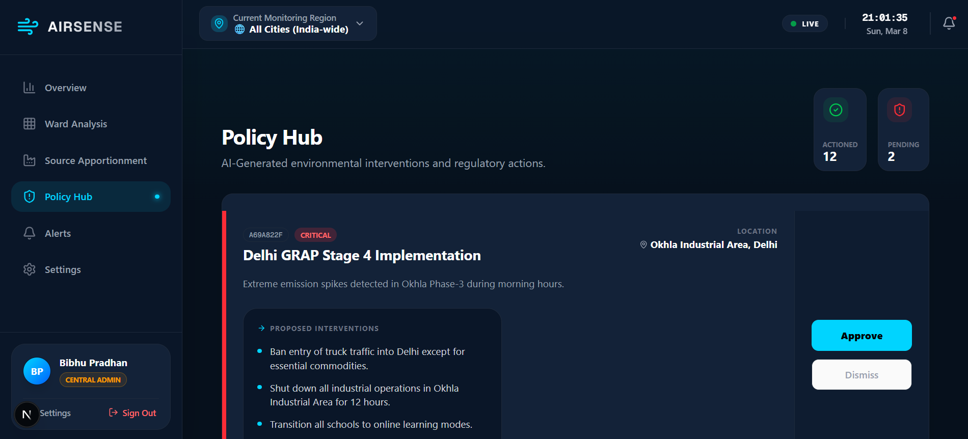Go to Ward Analysis page

click(91, 124)
